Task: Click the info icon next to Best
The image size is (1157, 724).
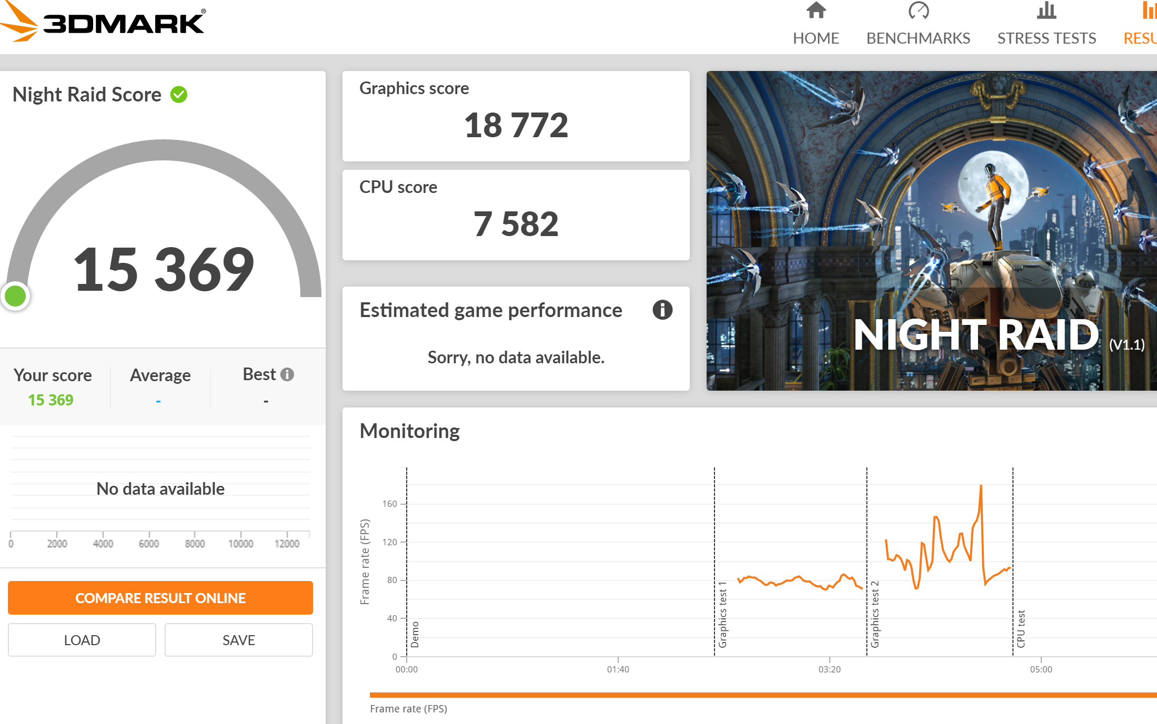Action: (287, 374)
